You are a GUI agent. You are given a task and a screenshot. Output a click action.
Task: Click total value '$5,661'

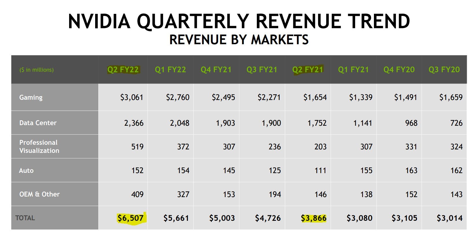(x=176, y=218)
